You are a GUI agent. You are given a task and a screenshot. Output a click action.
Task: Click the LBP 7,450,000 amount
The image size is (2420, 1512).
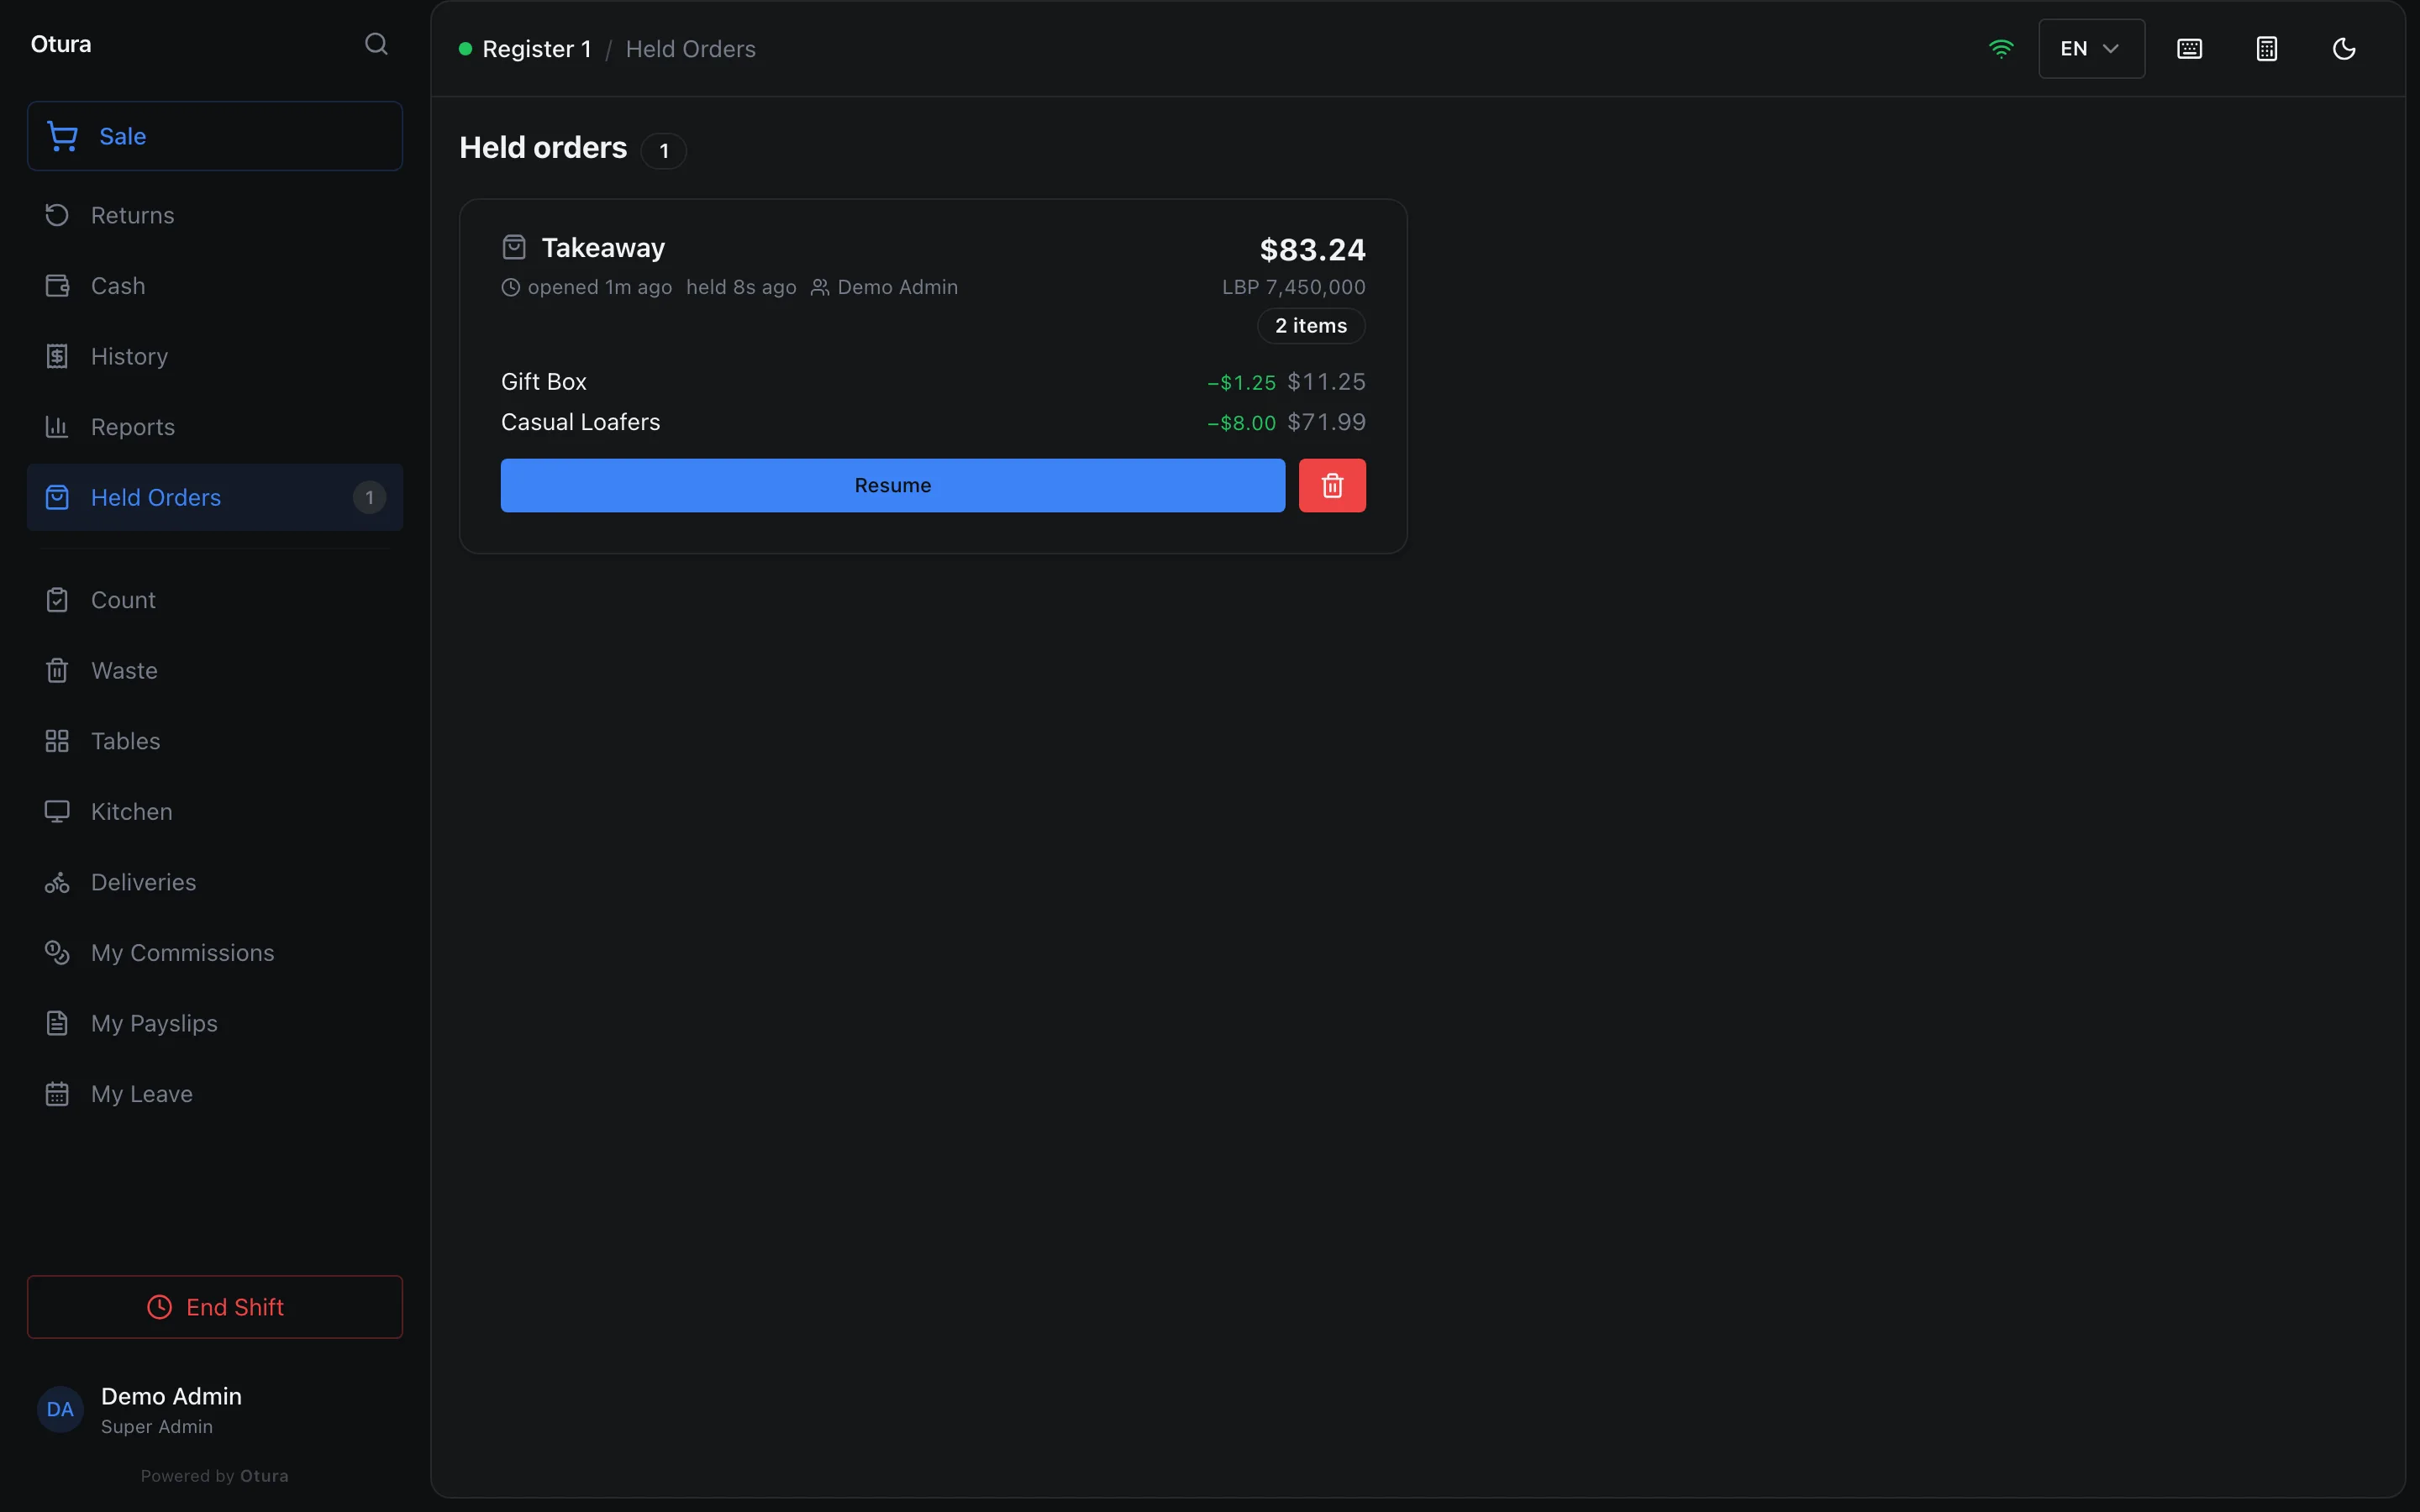pos(1293,287)
